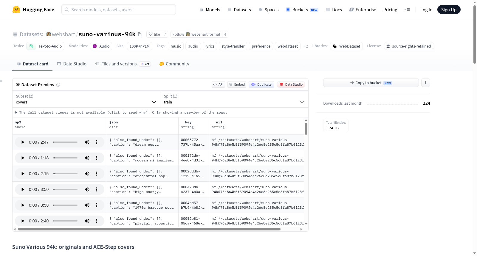Click the Sign Up button
Screen dimensions: 477x256
click(449, 10)
